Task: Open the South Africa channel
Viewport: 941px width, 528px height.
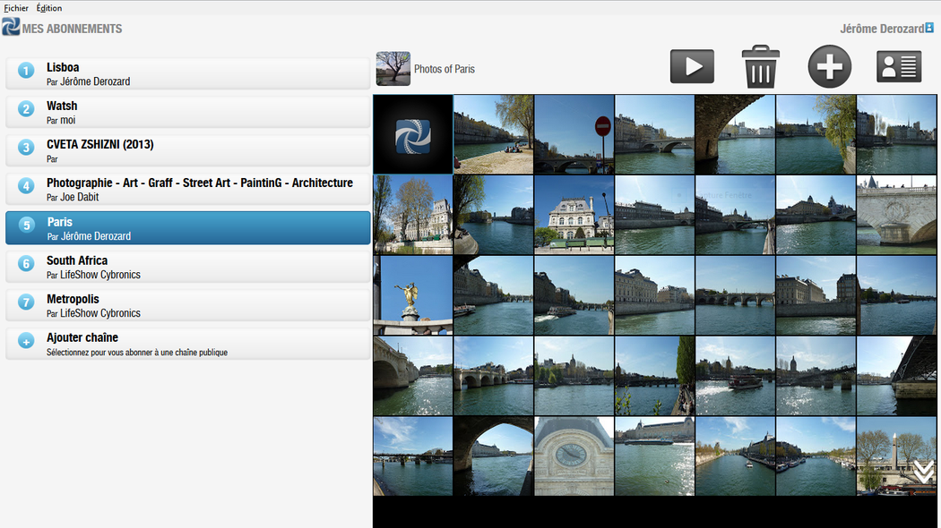Action: pyautogui.click(x=188, y=267)
